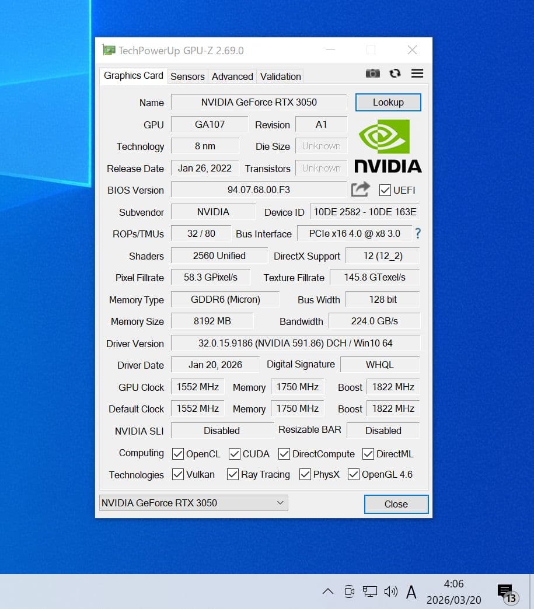Click the GPU field GA107
The width and height of the screenshot is (534, 609).
click(x=210, y=124)
